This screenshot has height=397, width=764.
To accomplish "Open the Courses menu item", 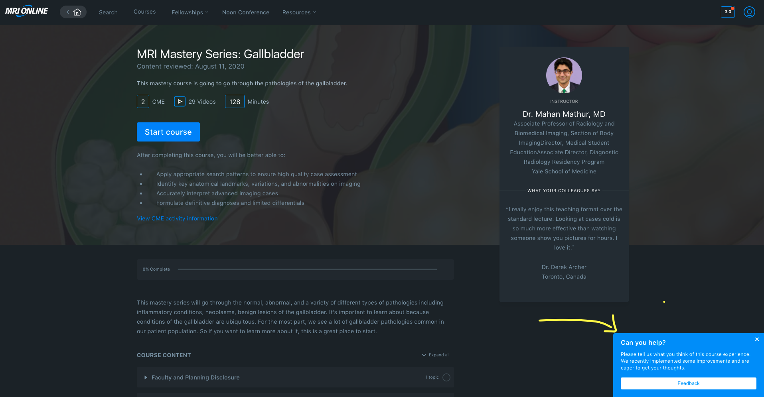I will coord(144,12).
